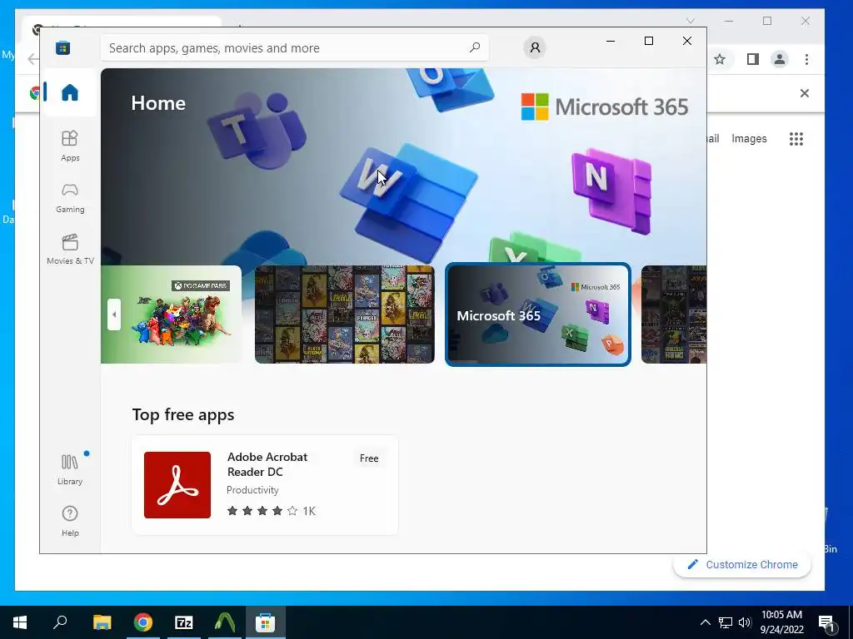Open Chrome three-dot menu
Image resolution: width=853 pixels, height=639 pixels.
[x=806, y=59]
